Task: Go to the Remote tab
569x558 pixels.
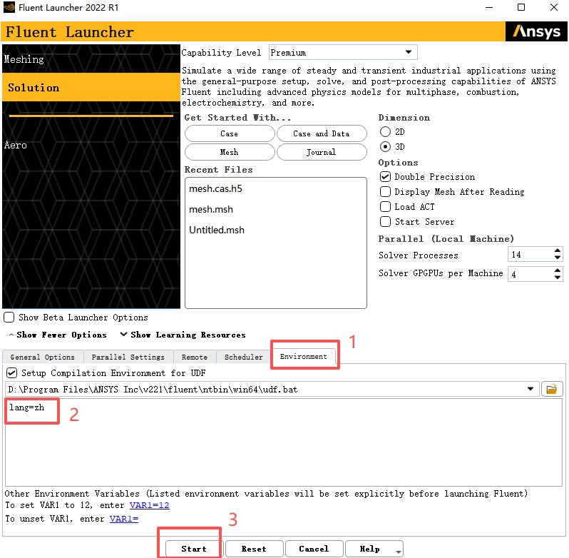Action: tap(195, 357)
